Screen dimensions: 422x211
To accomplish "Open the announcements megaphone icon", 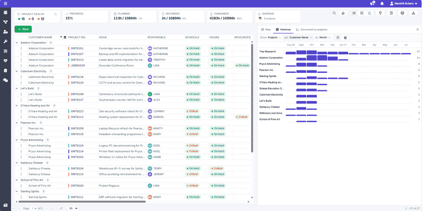I will click(373, 3).
